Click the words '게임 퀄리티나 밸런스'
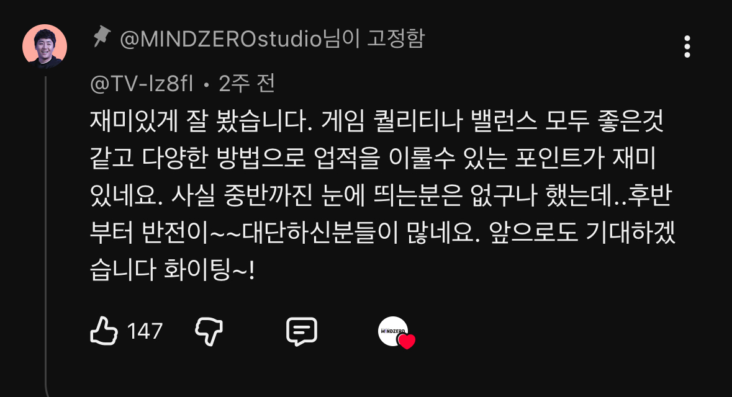The width and height of the screenshot is (732, 397). (x=429, y=122)
